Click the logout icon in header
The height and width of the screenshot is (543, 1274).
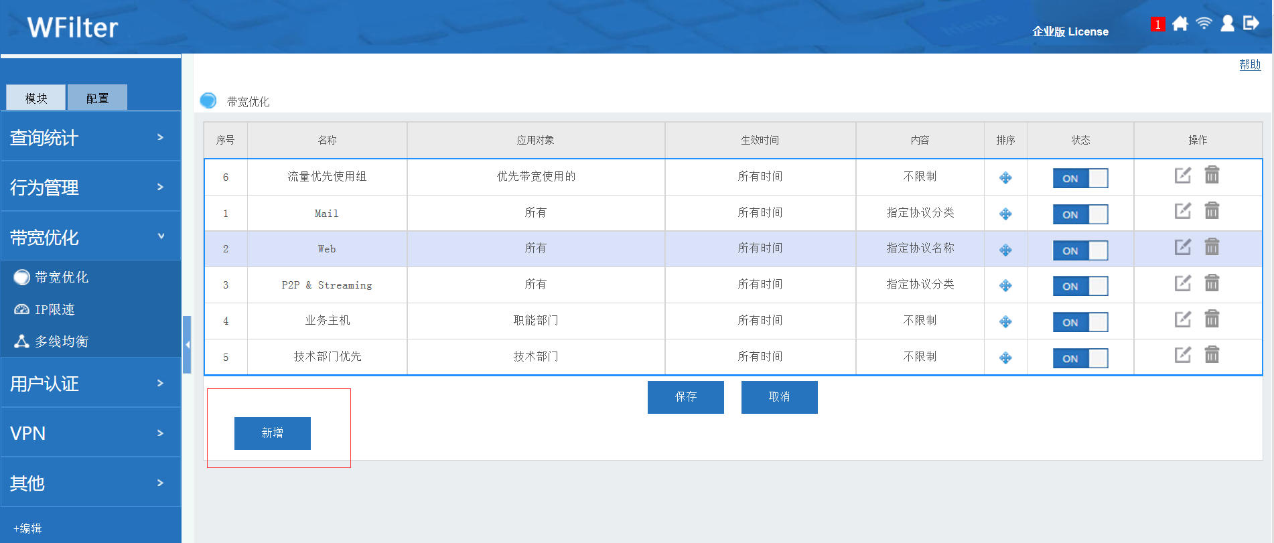(x=1251, y=24)
